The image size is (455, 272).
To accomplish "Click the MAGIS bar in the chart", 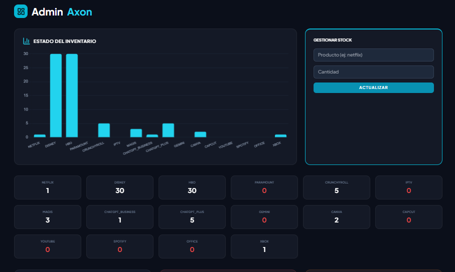I will 136,133.
